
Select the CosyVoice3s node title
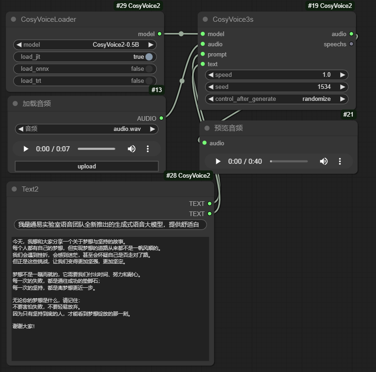pos(233,19)
